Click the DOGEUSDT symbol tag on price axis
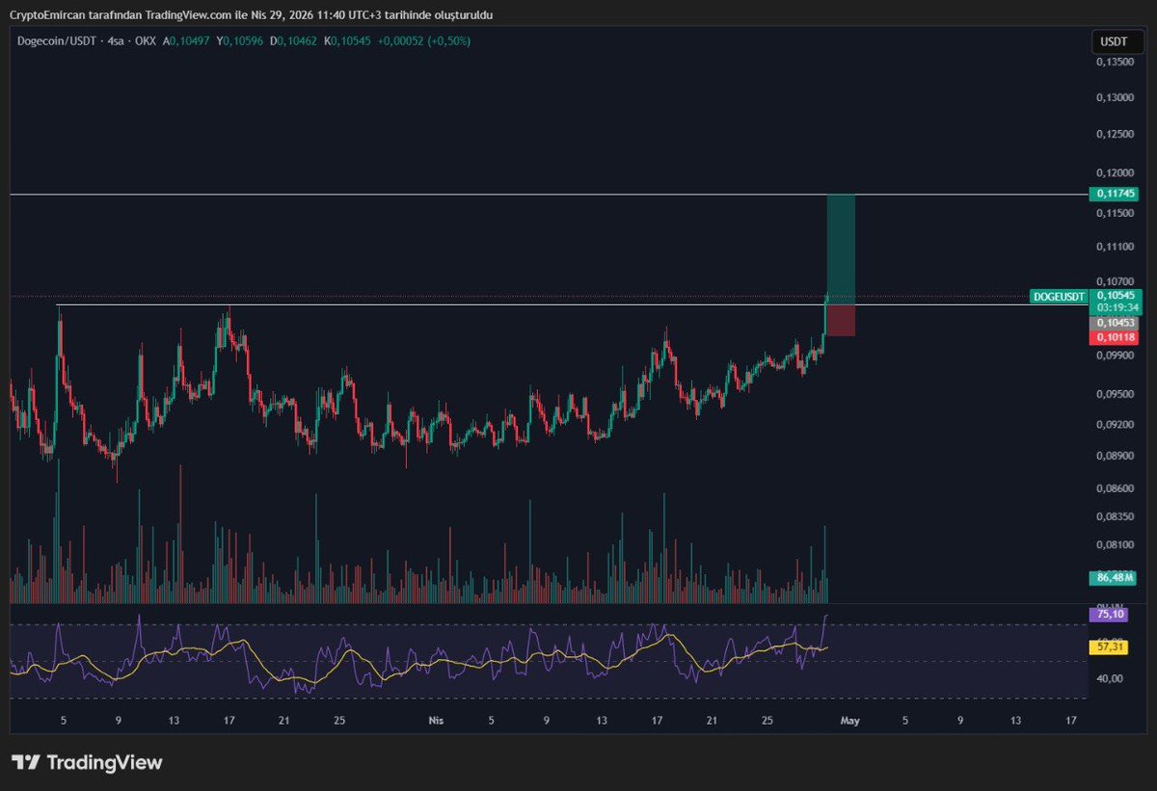The width and height of the screenshot is (1157, 791). [x=1059, y=296]
